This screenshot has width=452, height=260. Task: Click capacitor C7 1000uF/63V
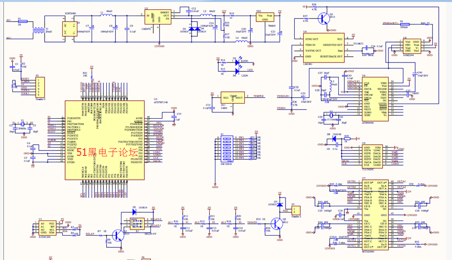[x=92, y=28]
